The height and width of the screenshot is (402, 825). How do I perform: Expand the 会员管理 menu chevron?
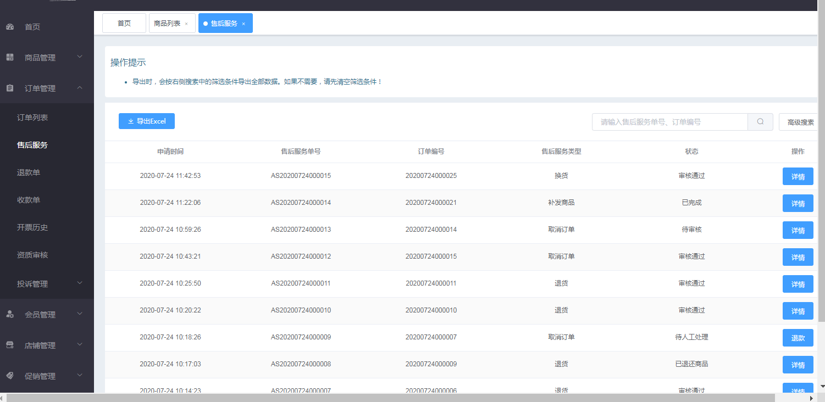pyautogui.click(x=80, y=314)
